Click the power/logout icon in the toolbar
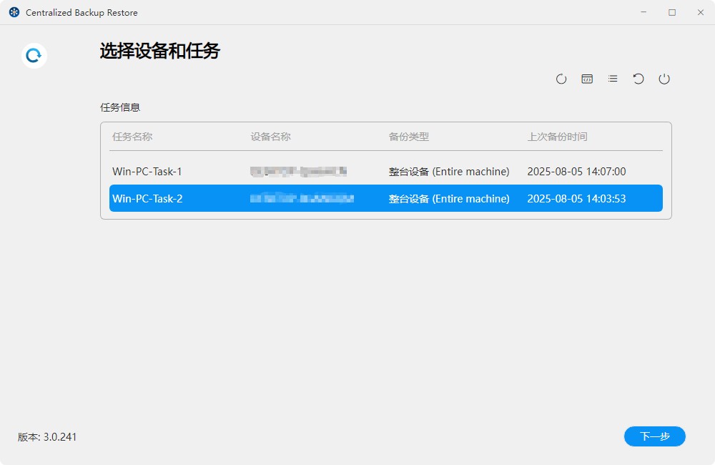The height and width of the screenshot is (465, 715). pos(664,79)
